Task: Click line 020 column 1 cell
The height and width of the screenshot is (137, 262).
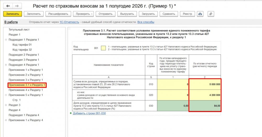Action: click(173, 95)
